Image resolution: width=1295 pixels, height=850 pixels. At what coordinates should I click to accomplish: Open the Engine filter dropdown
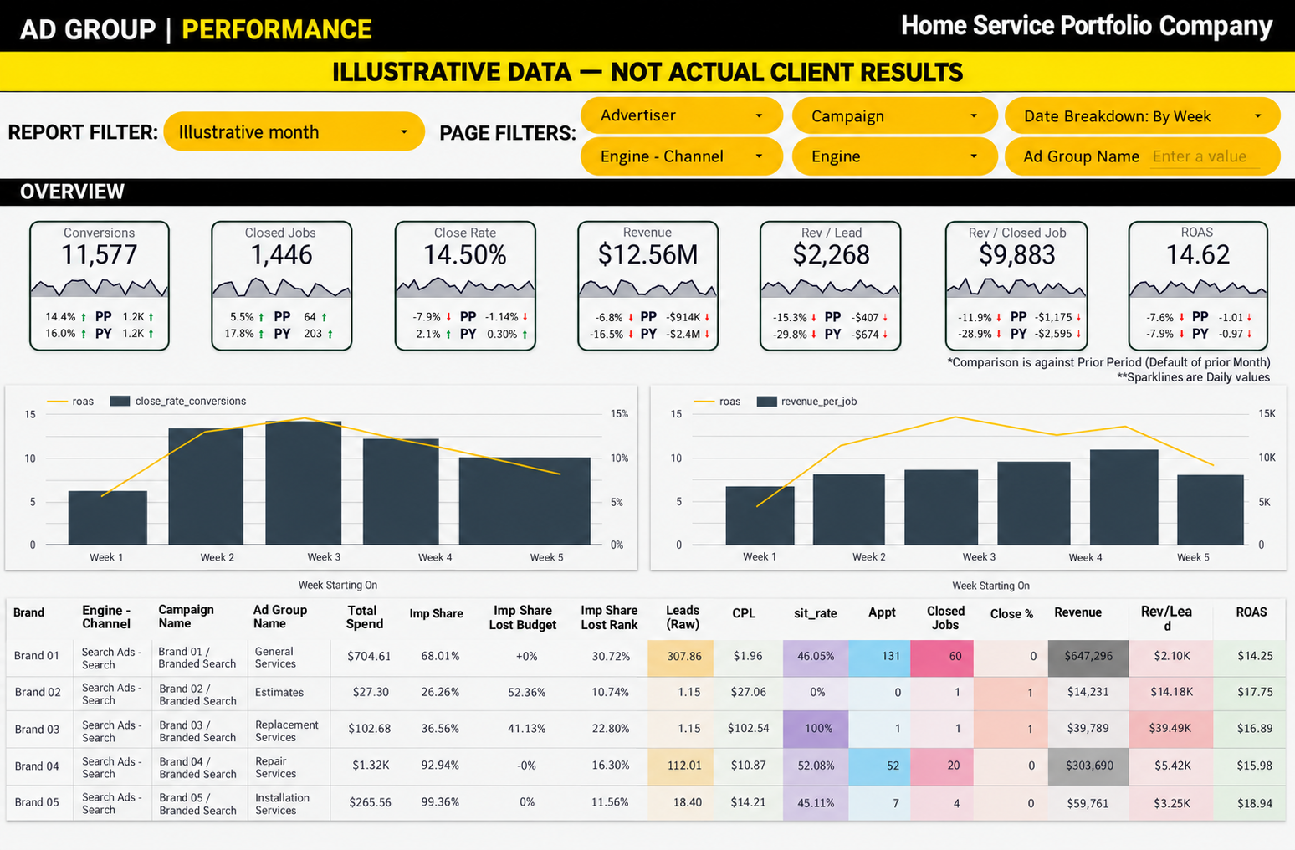[894, 156]
